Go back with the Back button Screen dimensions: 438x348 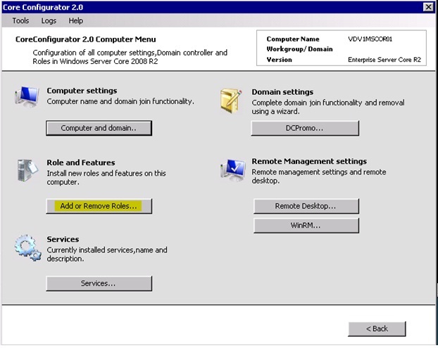[377, 328]
